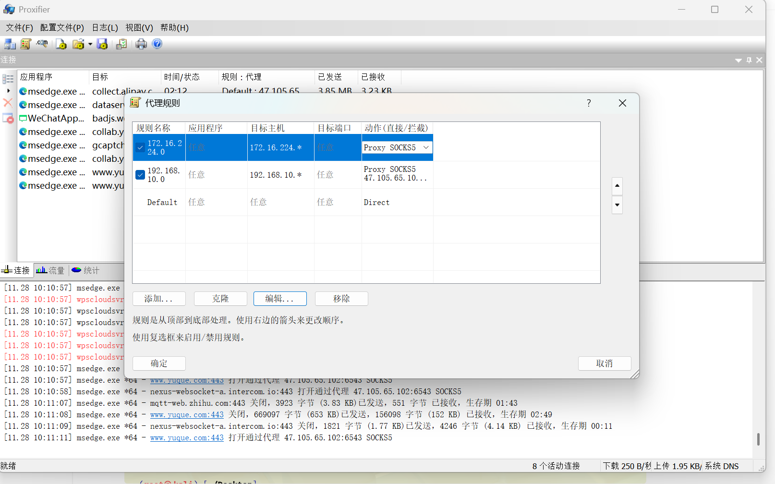This screenshot has width=775, height=484.
Task: Click 时间/状态 column header in connections table
Action: pos(190,77)
